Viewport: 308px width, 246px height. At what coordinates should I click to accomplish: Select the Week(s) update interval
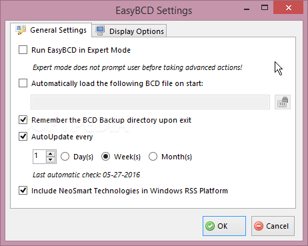pyautogui.click(x=105, y=157)
